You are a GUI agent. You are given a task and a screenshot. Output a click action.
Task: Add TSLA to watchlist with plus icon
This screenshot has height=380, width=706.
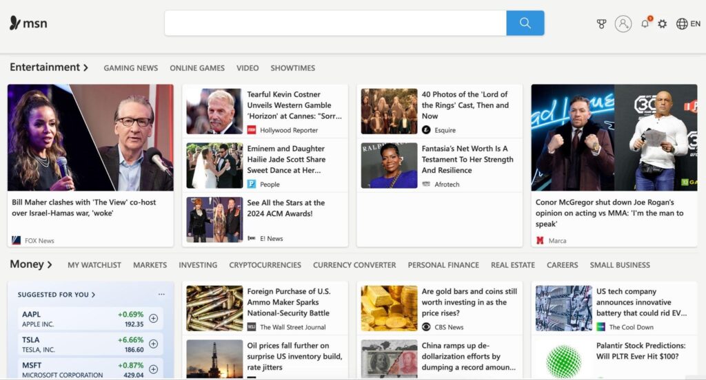[x=154, y=344]
